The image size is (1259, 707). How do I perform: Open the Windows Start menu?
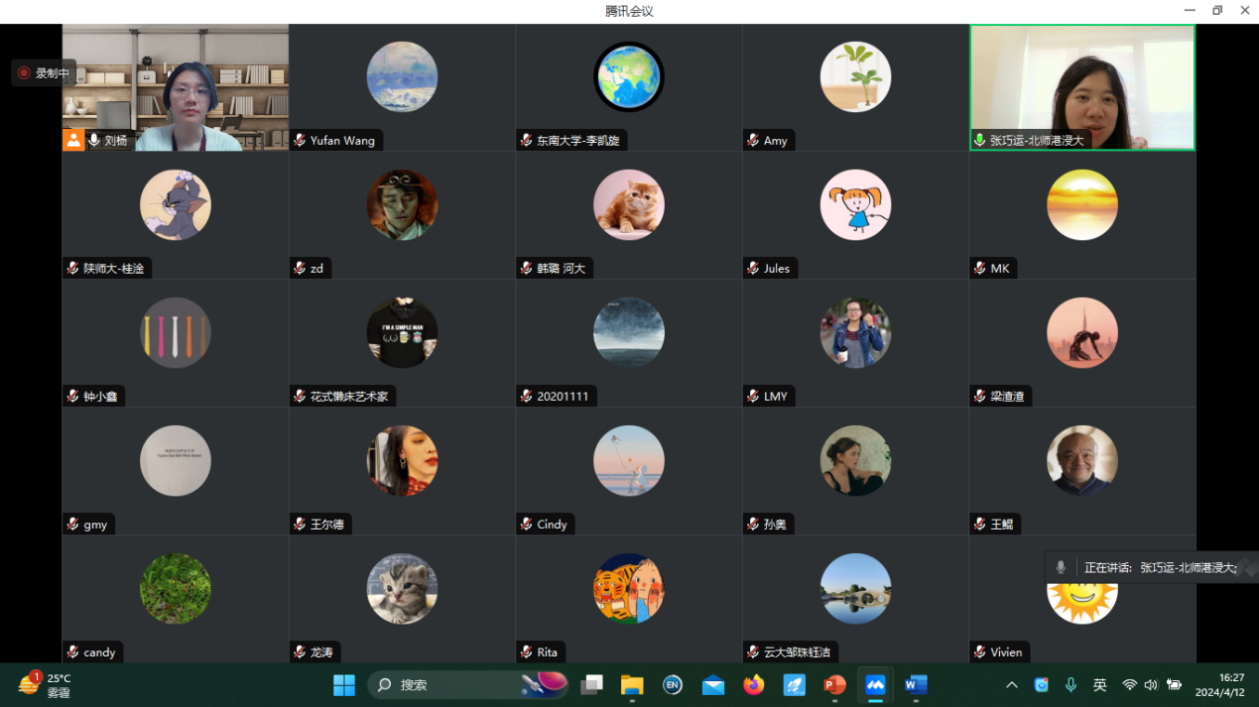tap(344, 685)
